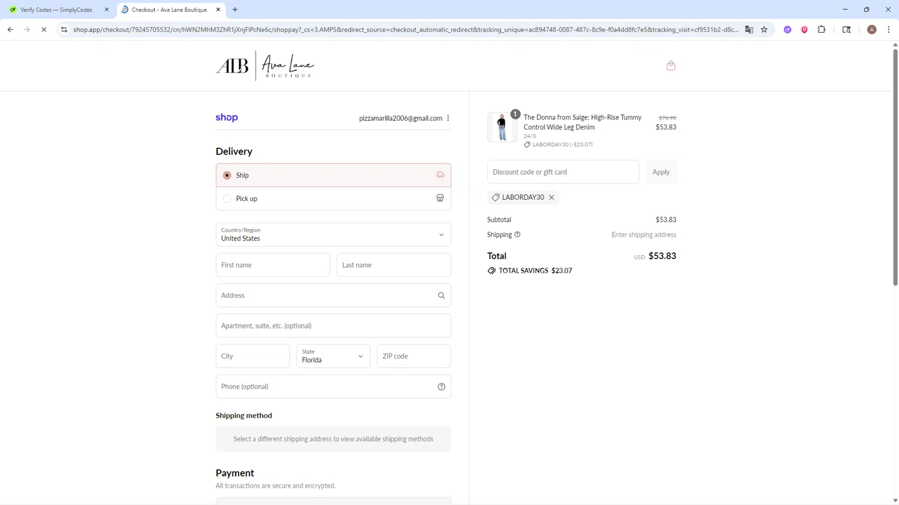Click into the City field

pyautogui.click(x=252, y=356)
